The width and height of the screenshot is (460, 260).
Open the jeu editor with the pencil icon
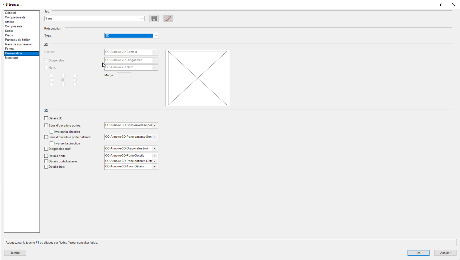168,18
